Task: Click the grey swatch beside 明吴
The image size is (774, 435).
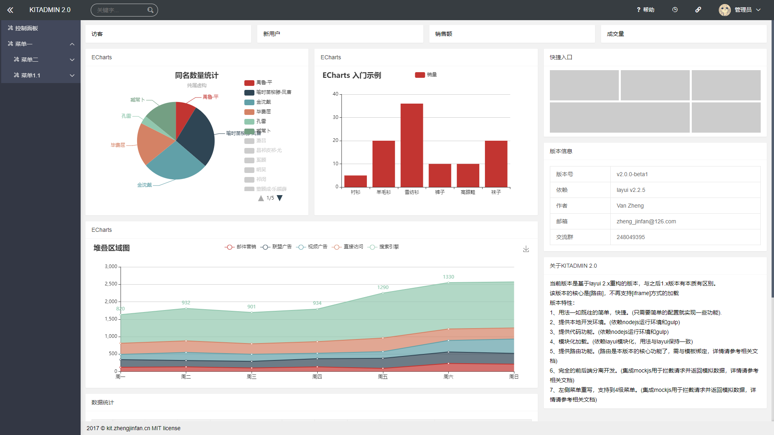Action: click(x=249, y=170)
